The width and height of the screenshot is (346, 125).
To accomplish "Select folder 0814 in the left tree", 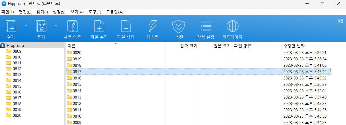I will 17,81.
